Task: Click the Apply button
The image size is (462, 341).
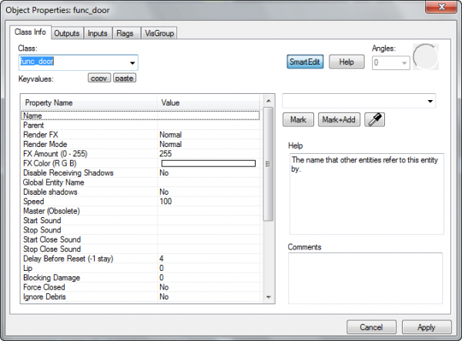Action: 426,327
